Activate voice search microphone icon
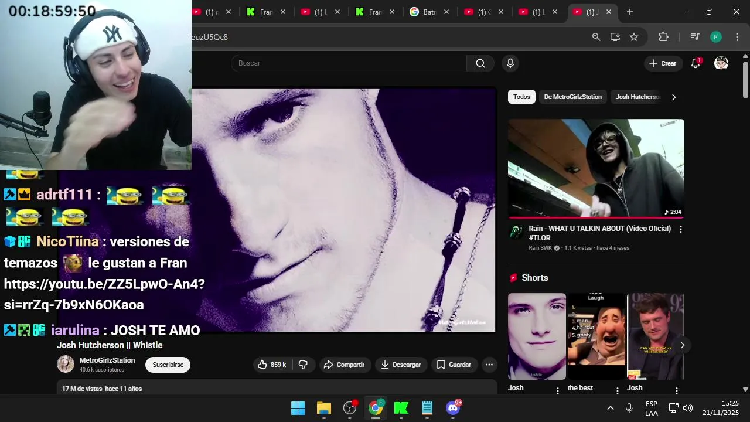 510,63
